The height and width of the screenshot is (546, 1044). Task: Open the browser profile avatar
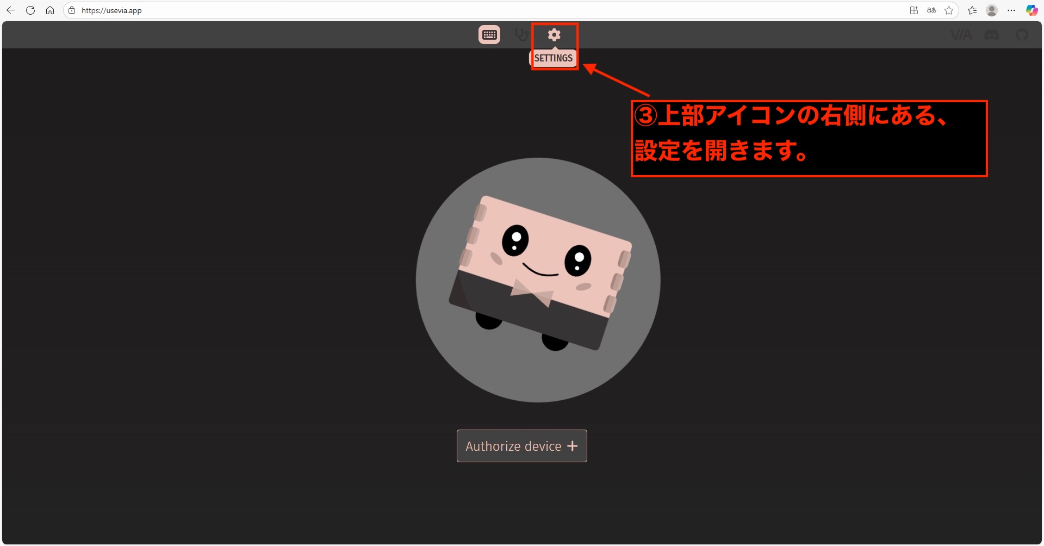[992, 10]
